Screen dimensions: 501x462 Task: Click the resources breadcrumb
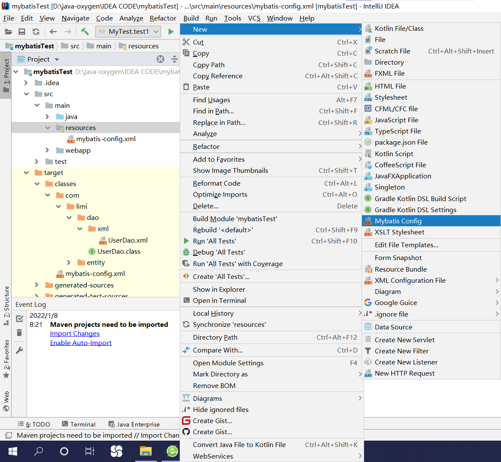[139, 46]
